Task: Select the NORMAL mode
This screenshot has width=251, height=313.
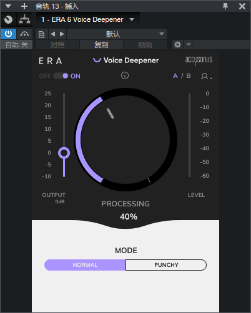Action: pos(85,265)
